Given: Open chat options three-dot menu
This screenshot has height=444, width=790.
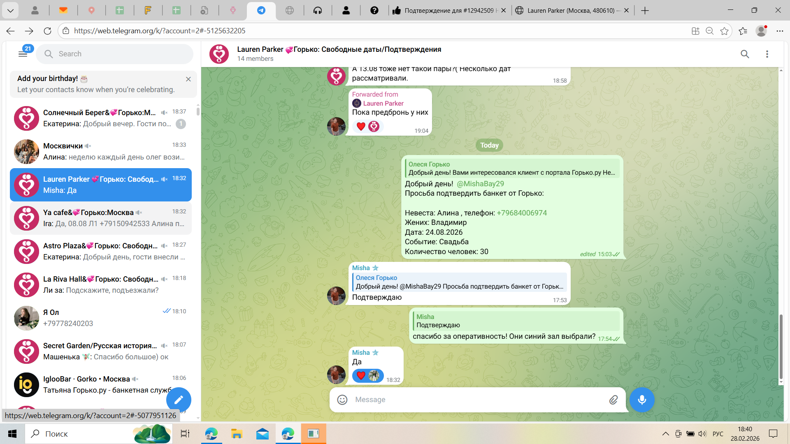Looking at the screenshot, I should pyautogui.click(x=767, y=54).
